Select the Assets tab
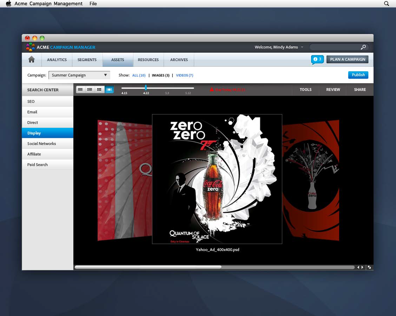The width and height of the screenshot is (396, 316). coord(118,60)
